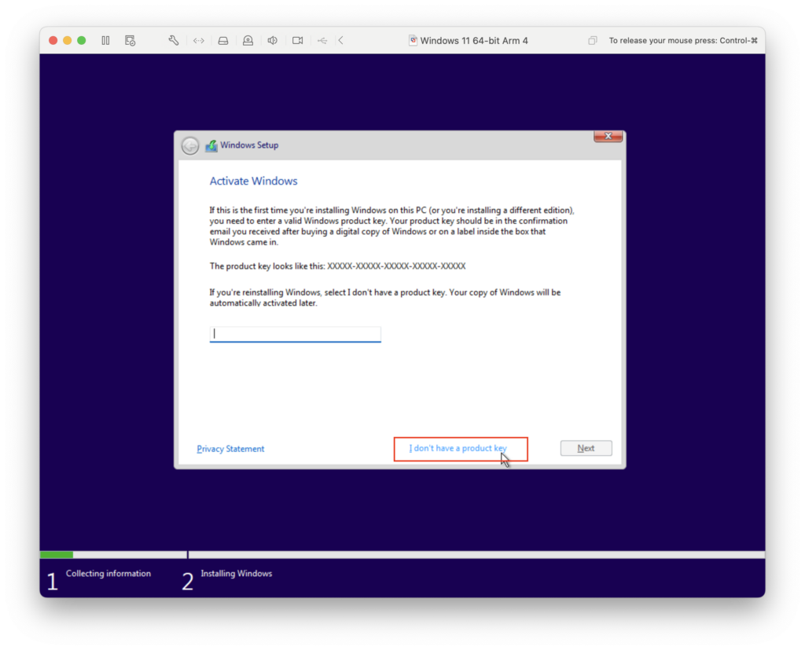The height and width of the screenshot is (650, 805).
Task: Click the toolbar collapse chevron arrow
Action: pyautogui.click(x=341, y=41)
